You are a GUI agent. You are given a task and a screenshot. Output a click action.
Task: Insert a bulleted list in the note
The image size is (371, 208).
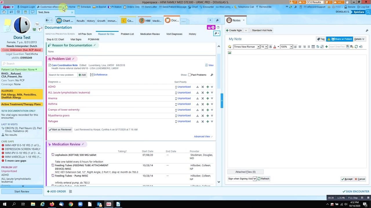pos(309,47)
